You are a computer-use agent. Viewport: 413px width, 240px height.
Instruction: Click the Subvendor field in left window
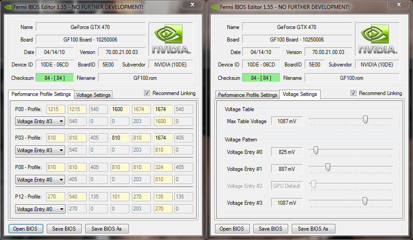click(x=170, y=65)
